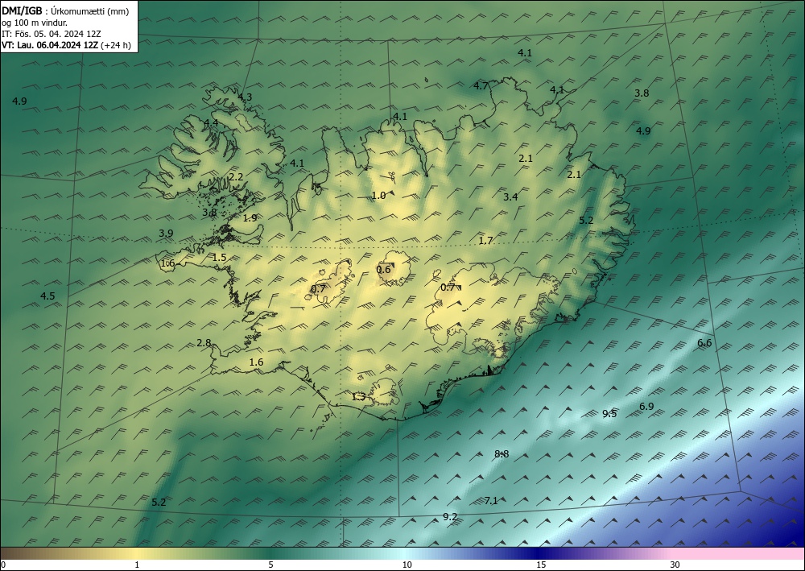The width and height of the screenshot is (805, 571).
Task: Click the color scale tick label '5'
Action: point(270,565)
